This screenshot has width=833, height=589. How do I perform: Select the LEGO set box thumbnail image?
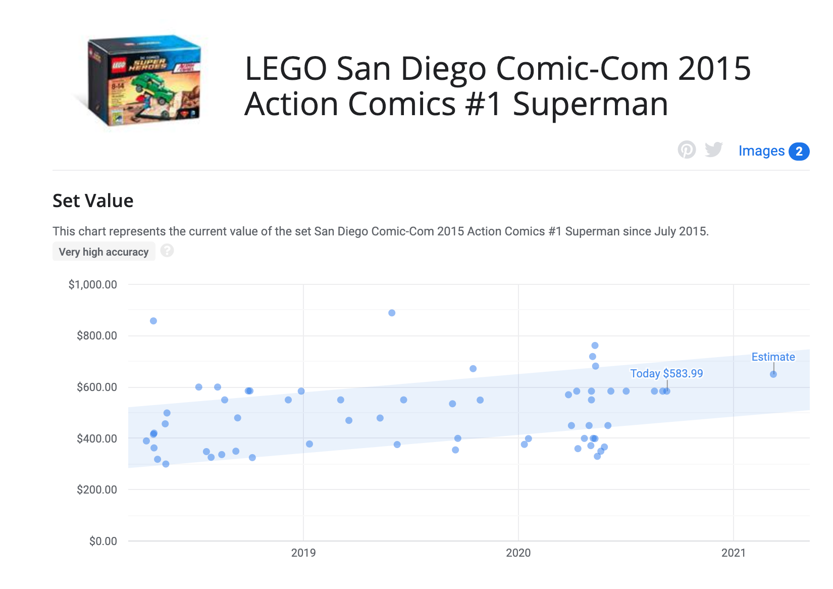click(143, 82)
